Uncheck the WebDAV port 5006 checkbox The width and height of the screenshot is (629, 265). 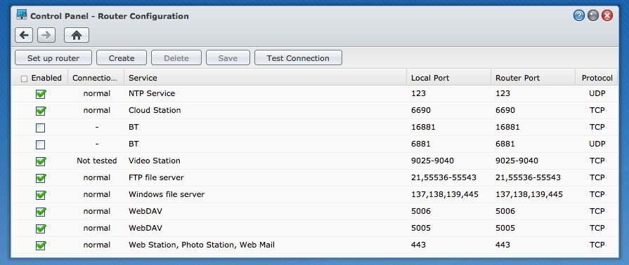pos(41,212)
